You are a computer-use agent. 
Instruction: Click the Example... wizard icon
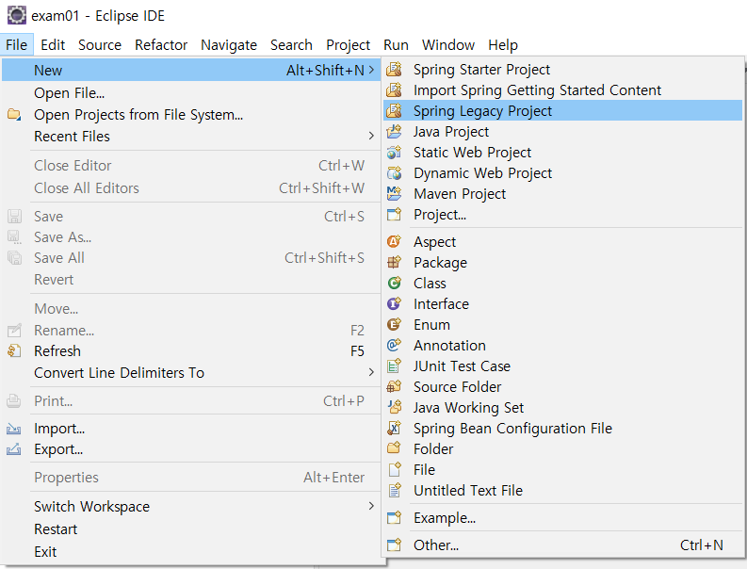tap(394, 517)
